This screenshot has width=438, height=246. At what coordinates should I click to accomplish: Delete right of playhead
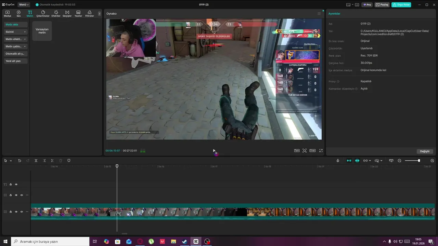tap(52, 161)
